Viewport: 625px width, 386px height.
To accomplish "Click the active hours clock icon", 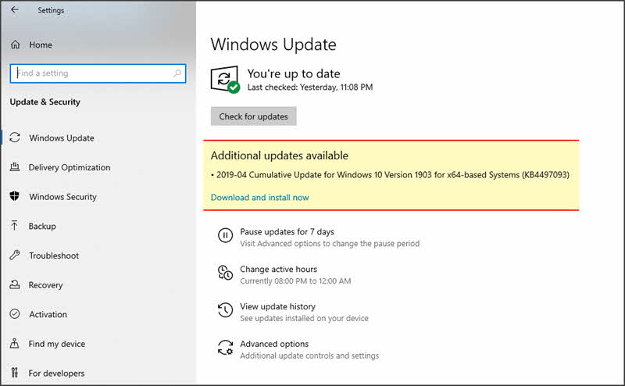I will tap(225, 273).
